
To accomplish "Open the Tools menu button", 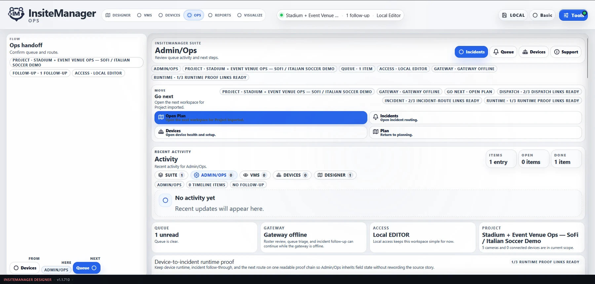I will [x=574, y=15].
